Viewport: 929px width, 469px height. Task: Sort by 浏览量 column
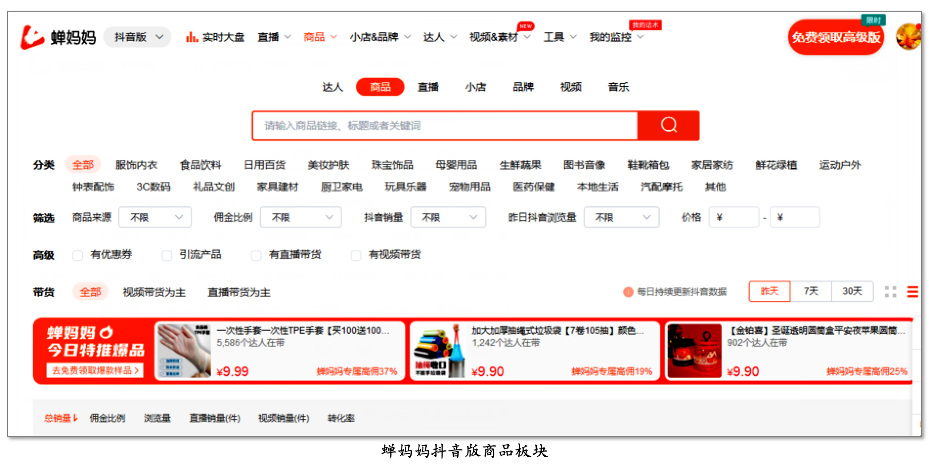click(x=157, y=418)
